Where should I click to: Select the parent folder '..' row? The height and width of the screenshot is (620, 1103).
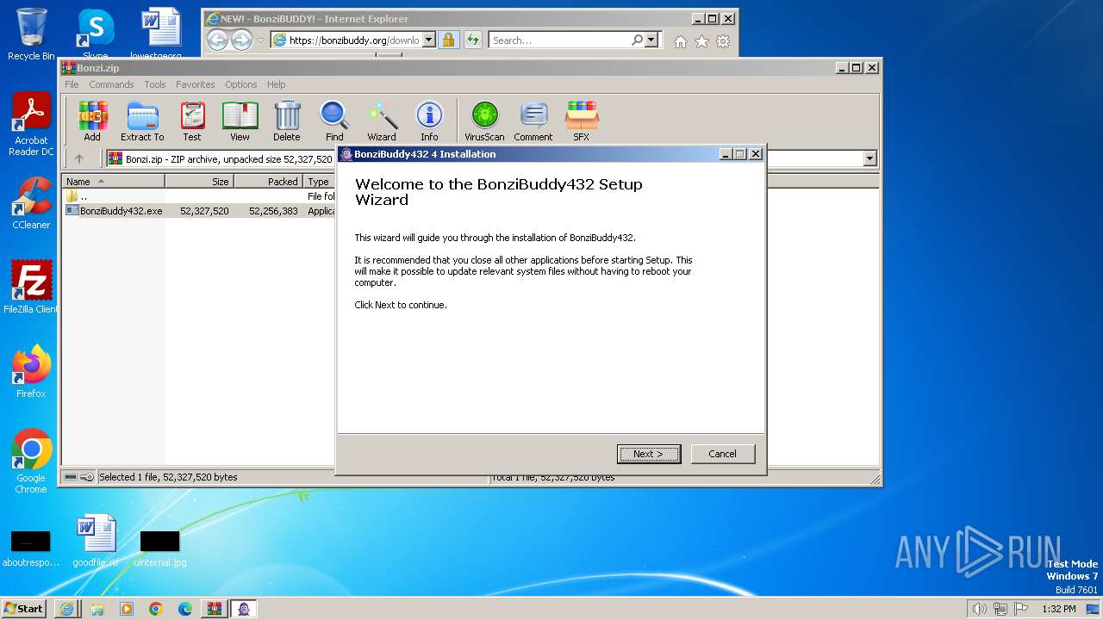pyautogui.click(x=199, y=196)
